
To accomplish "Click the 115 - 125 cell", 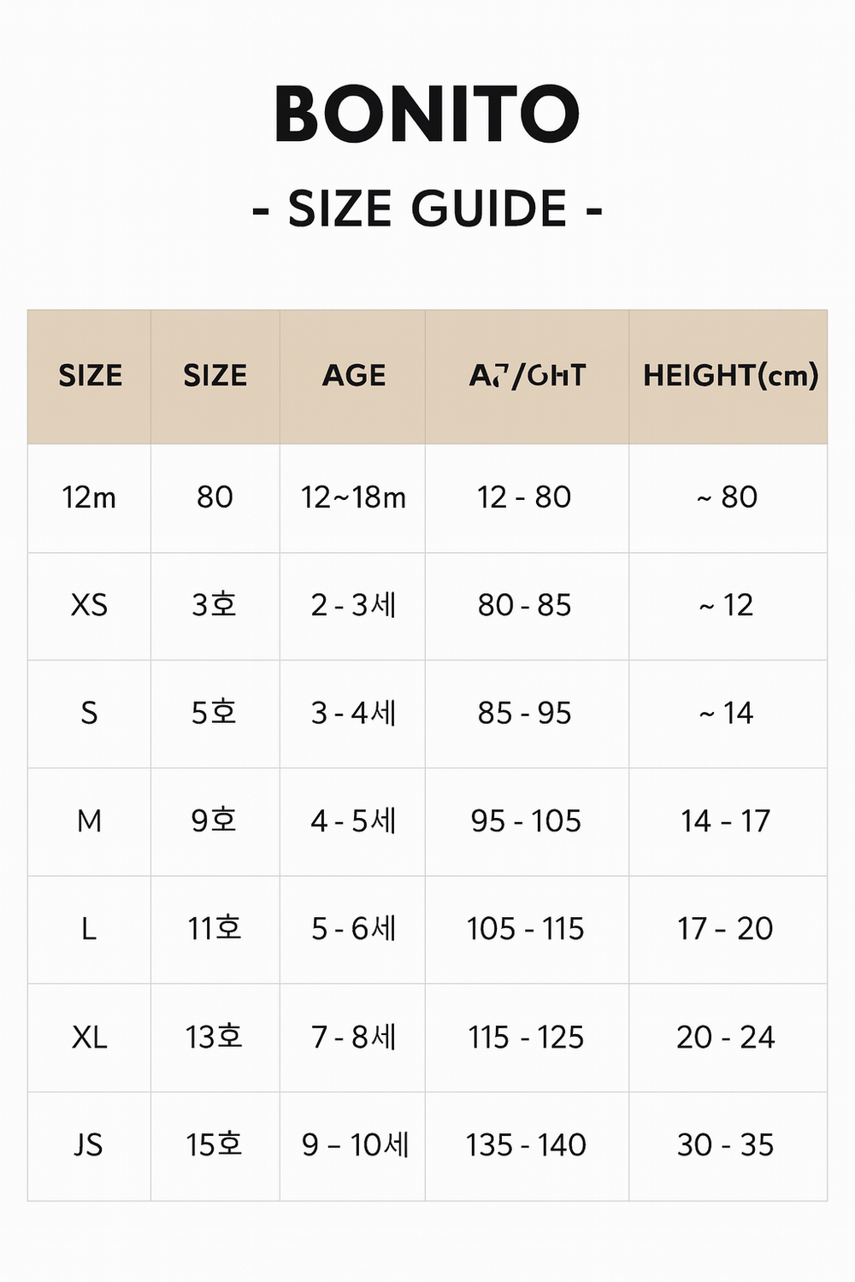I will click(526, 1038).
